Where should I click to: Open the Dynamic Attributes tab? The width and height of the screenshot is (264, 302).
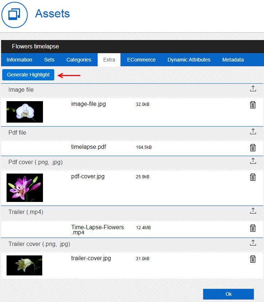[x=189, y=60]
